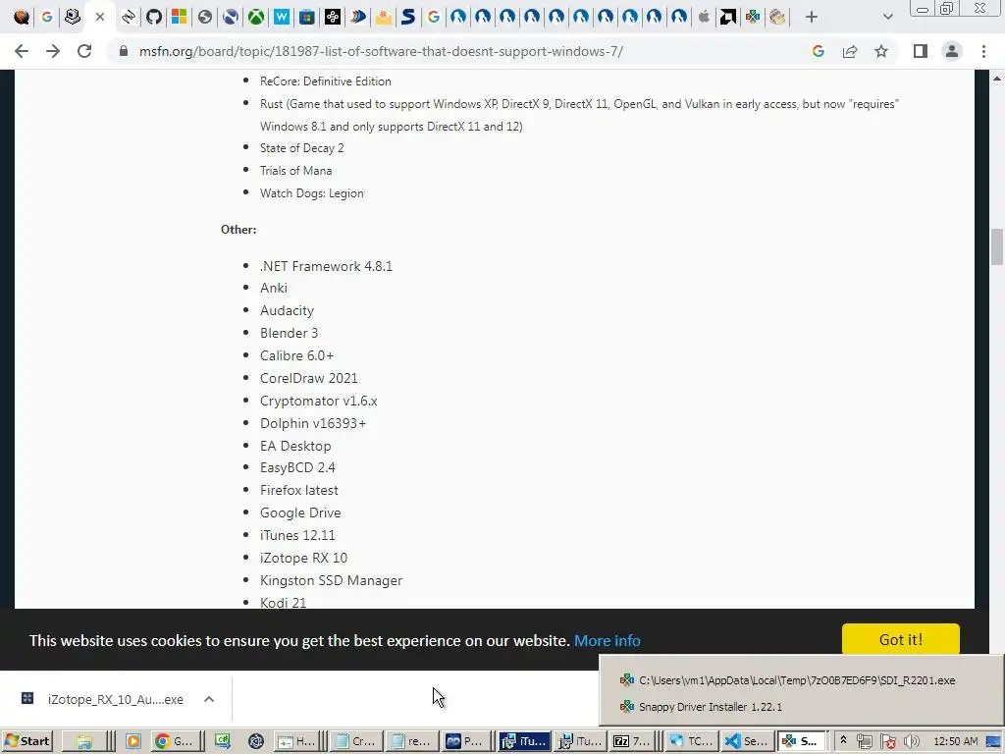Open the 12:50 AM clock
This screenshot has height=754, width=1005.
click(956, 741)
